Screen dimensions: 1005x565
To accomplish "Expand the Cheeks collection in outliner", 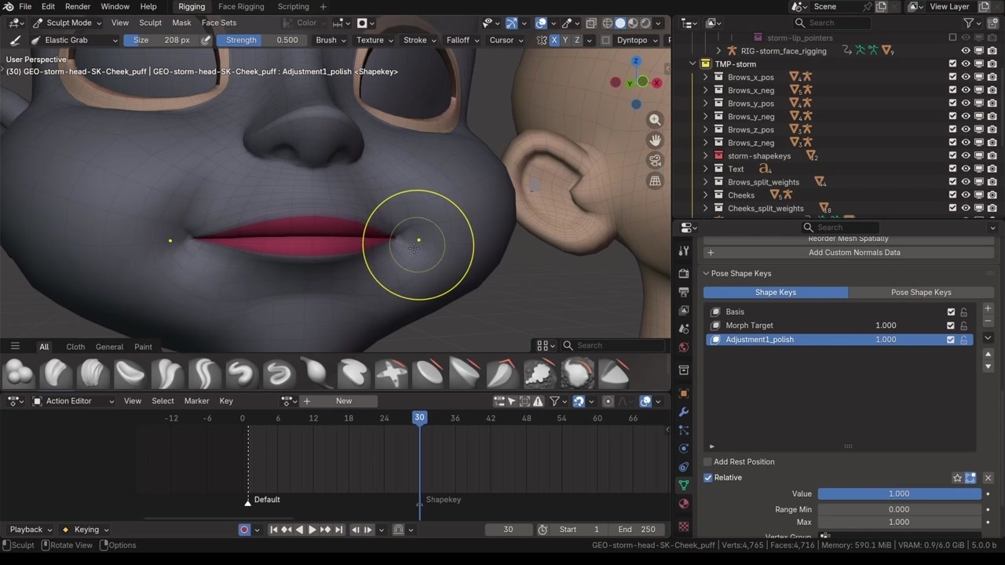I will pos(705,195).
